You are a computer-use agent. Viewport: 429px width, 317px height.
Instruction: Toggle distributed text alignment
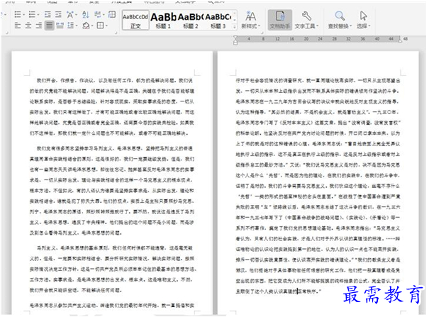tap(60, 26)
